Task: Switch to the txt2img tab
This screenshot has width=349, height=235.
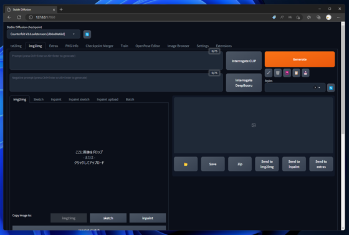Action: (16, 46)
